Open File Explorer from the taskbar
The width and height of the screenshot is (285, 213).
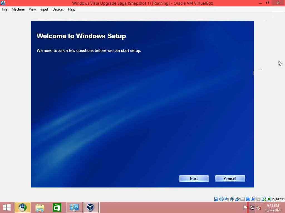40,207
